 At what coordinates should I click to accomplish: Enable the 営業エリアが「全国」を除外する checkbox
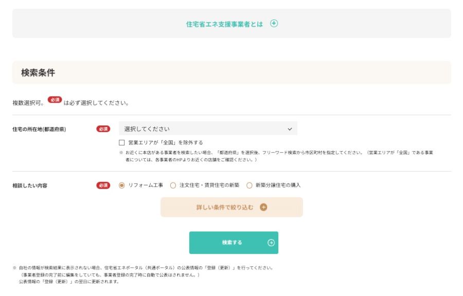pos(122,143)
